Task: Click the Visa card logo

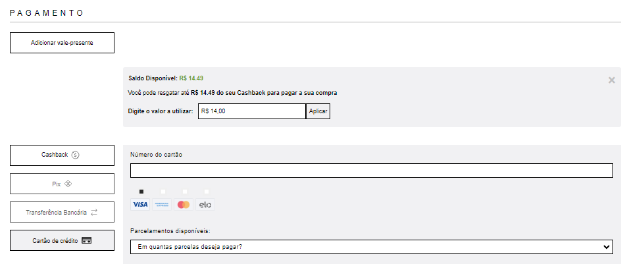Action: click(140, 205)
